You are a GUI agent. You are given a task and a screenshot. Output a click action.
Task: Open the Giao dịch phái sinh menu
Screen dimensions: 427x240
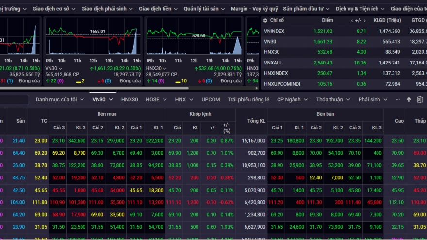(107, 9)
